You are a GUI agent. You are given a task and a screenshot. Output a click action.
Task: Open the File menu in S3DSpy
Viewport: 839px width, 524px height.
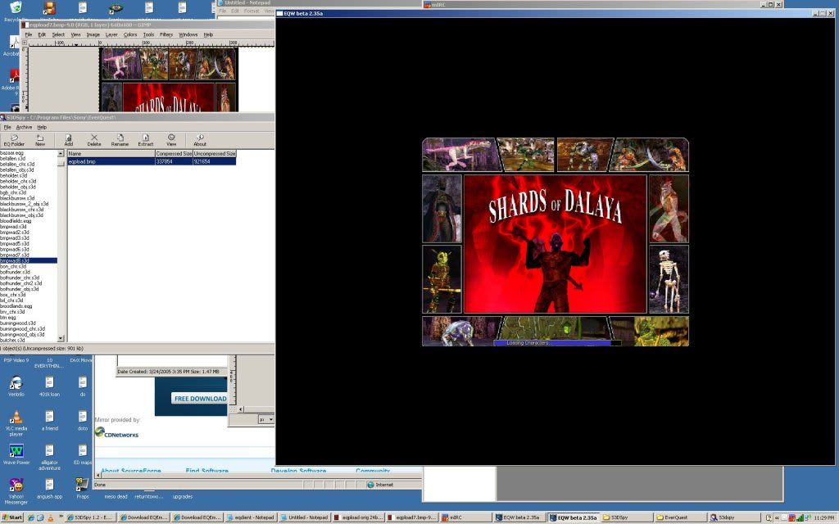click(7, 127)
